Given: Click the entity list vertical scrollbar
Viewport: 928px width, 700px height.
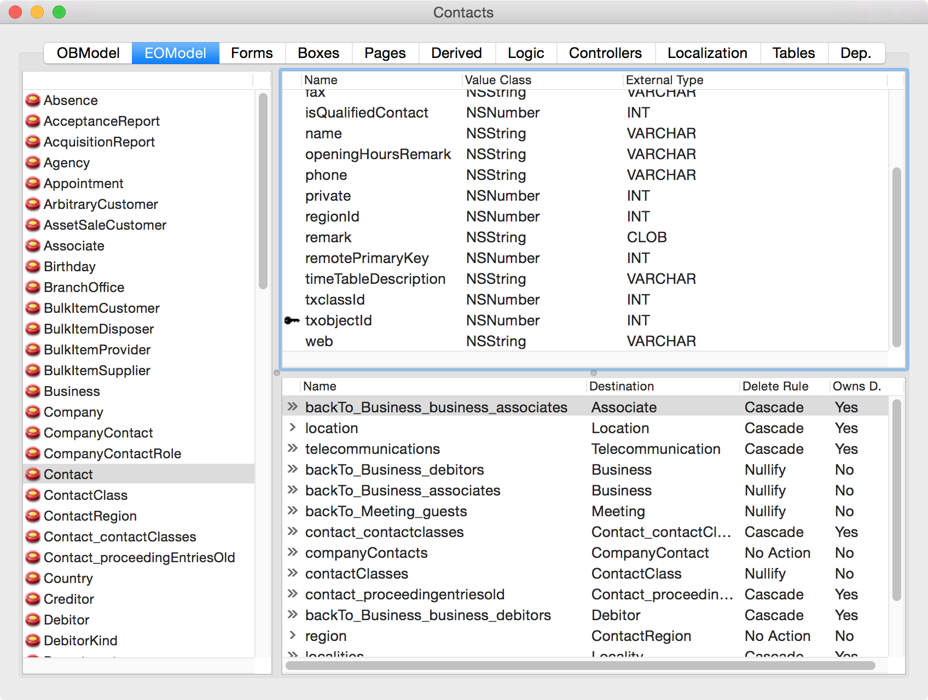Looking at the screenshot, I should pos(263,191).
